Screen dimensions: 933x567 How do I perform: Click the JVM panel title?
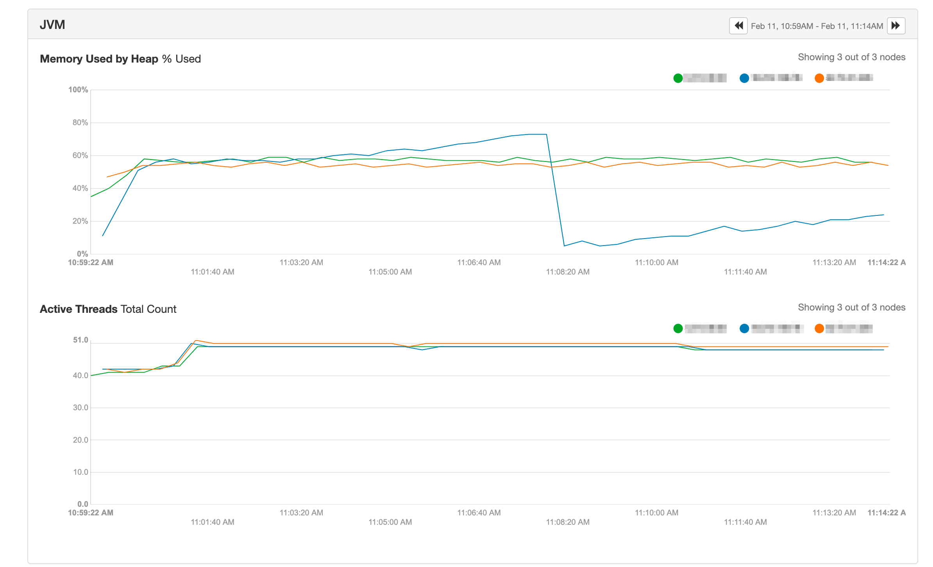coord(52,25)
